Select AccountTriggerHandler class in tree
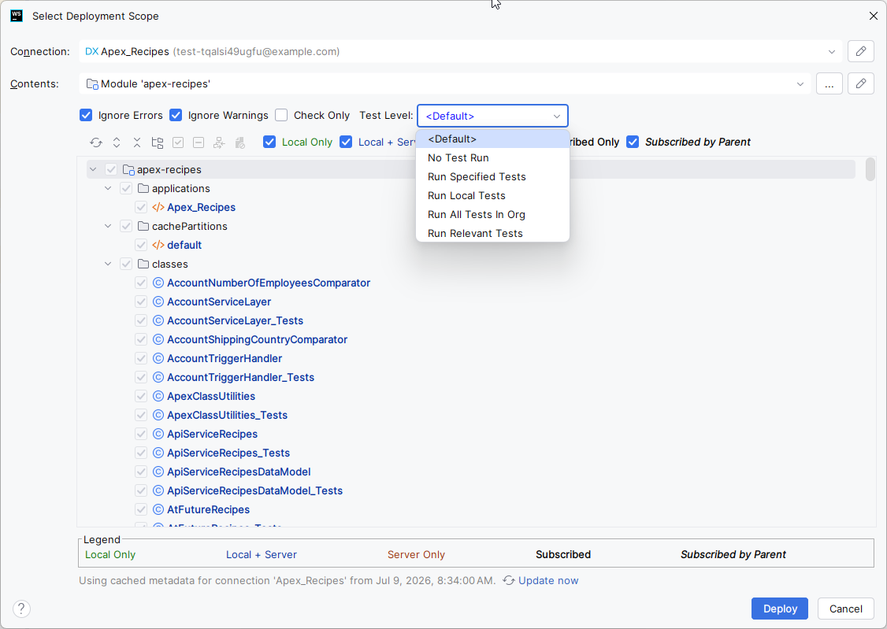This screenshot has width=887, height=629. click(x=224, y=358)
